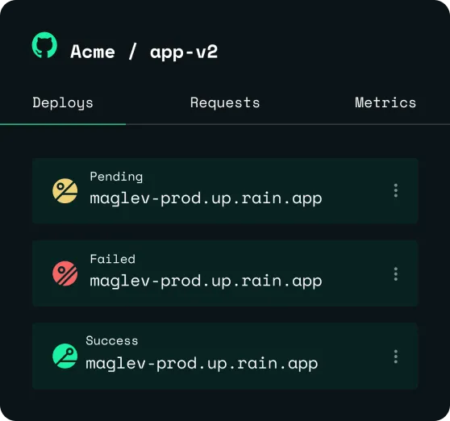Screen dimensions: 450x421
Task: Switch to the Deploys tab
Action: click(63, 103)
